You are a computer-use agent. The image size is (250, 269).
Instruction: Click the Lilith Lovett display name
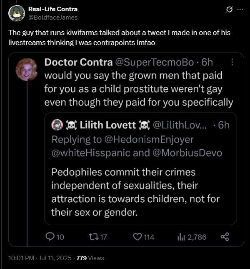pos(108,125)
